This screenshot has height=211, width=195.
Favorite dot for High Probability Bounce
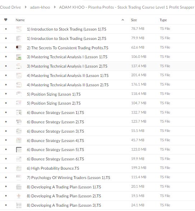pos(6,168)
